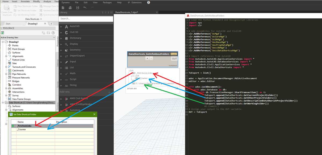Click the OUT port of the Python node
322x155 pixels.
coord(174,59)
